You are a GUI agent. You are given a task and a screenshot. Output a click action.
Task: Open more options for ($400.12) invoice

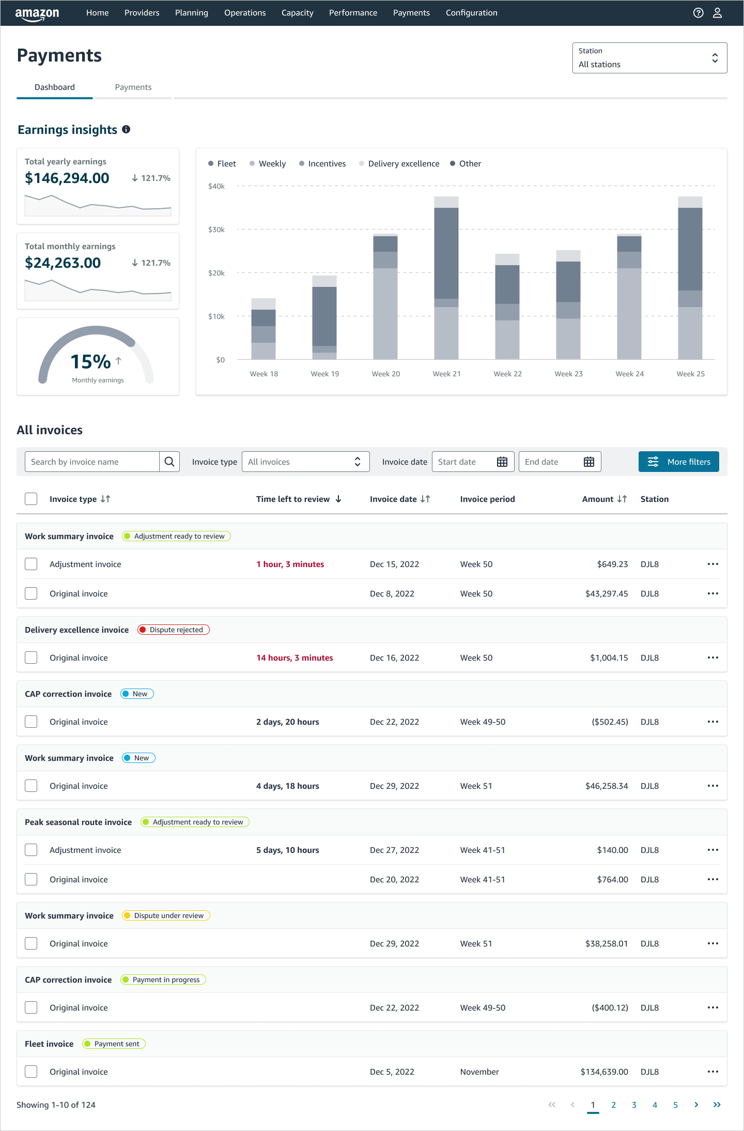click(x=713, y=1007)
